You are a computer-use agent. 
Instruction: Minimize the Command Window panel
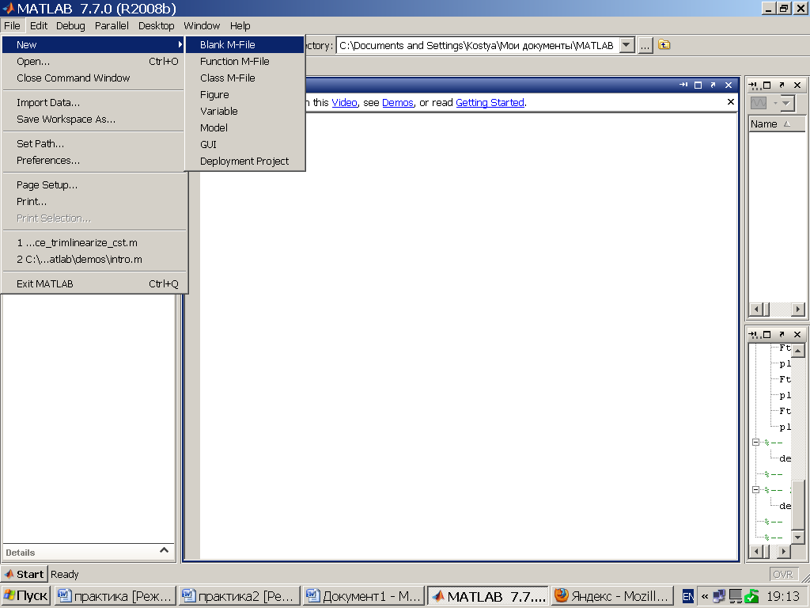pyautogui.click(x=683, y=85)
